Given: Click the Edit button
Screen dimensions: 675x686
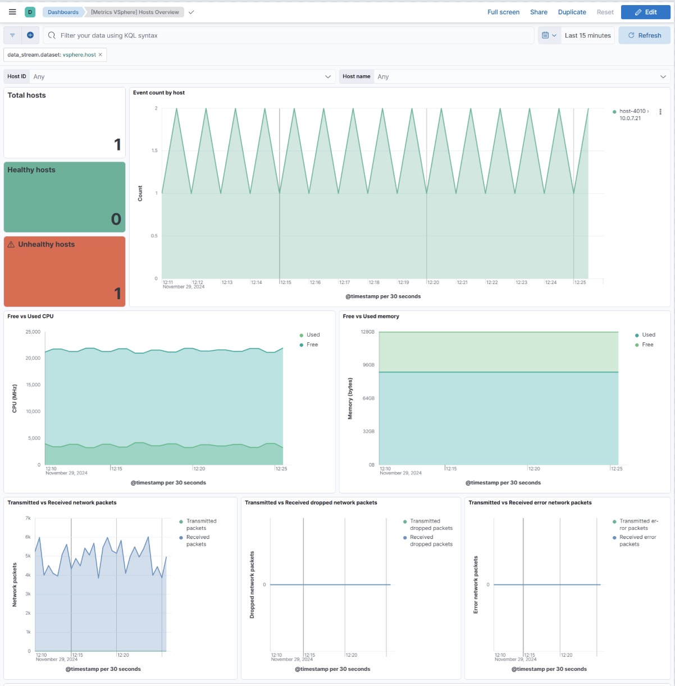Looking at the screenshot, I should [x=645, y=12].
